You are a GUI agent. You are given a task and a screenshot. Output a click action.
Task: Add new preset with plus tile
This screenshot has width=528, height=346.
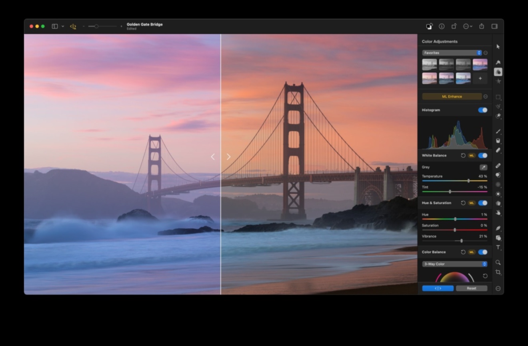[480, 78]
